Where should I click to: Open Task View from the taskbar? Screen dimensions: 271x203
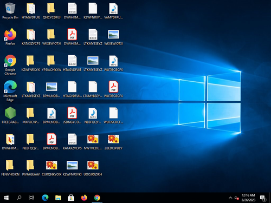click(31, 198)
